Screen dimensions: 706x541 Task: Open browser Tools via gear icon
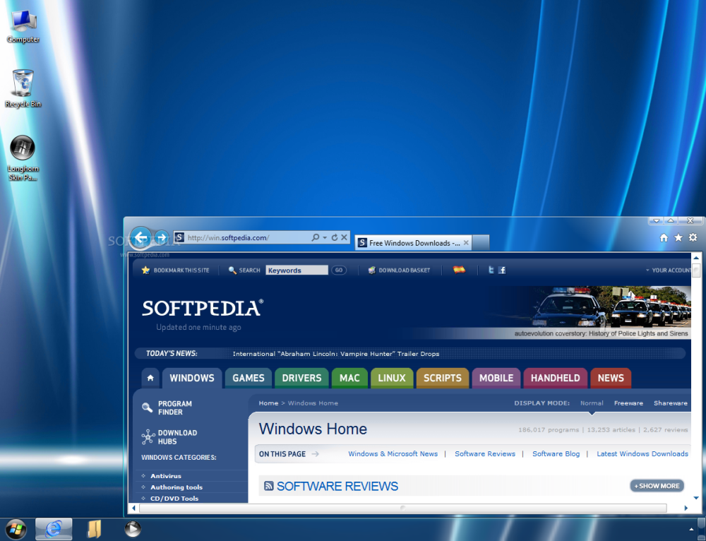click(693, 238)
